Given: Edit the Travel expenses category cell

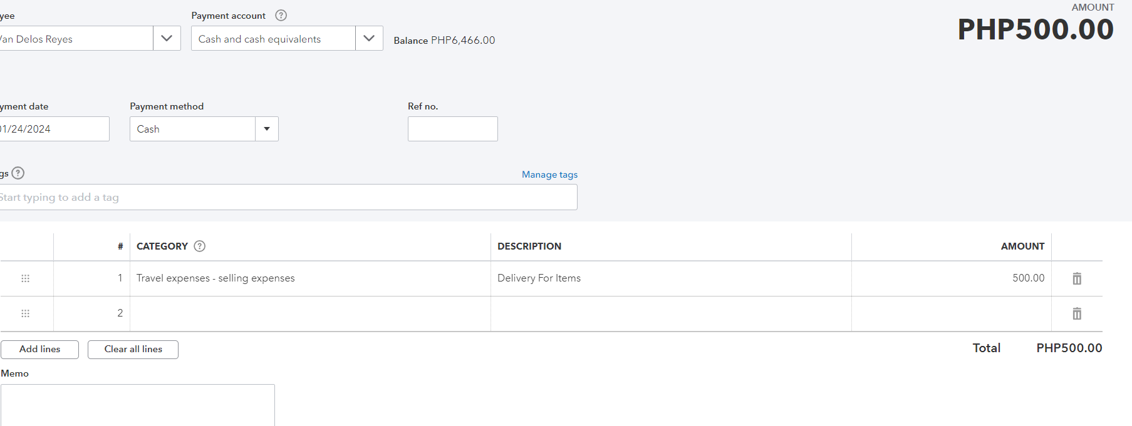Looking at the screenshot, I should click(309, 278).
